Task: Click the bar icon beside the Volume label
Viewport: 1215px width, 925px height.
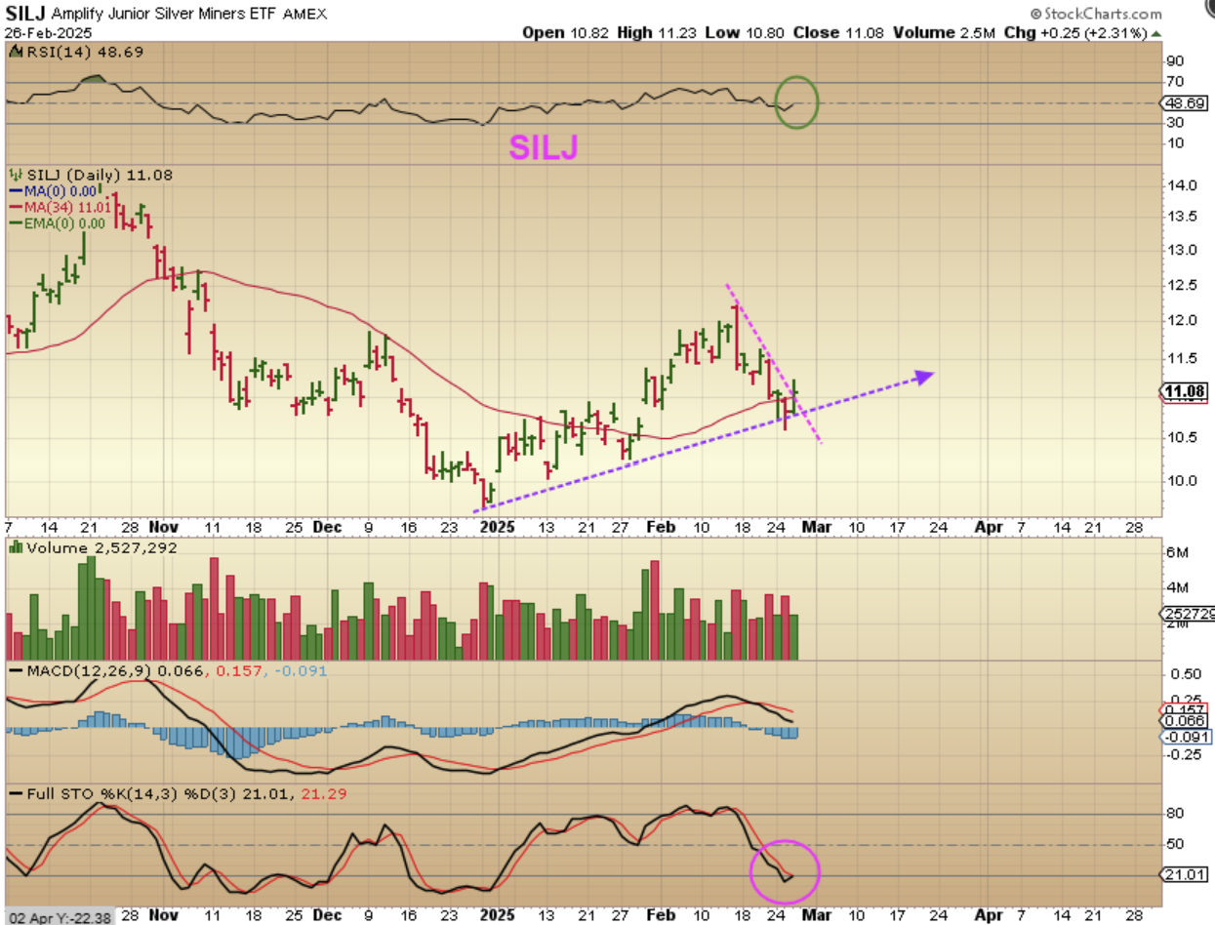Action: click(16, 547)
